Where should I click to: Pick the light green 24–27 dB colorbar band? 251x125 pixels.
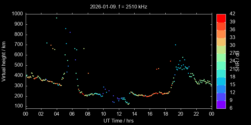(x=221, y=57)
